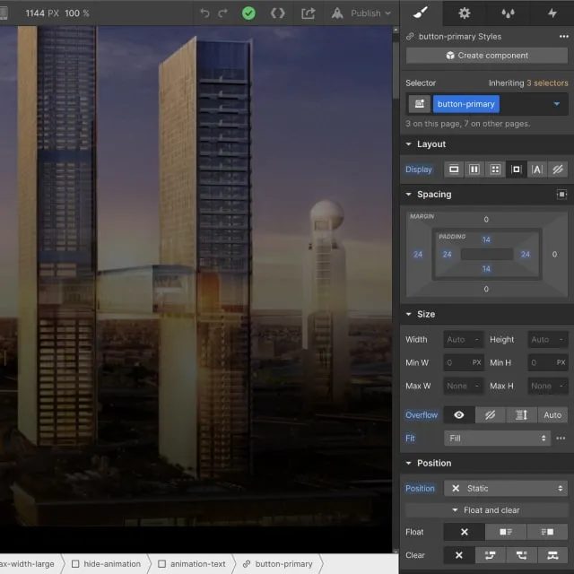Viewport: 574px width, 574px height.
Task: Click the Width Auto field
Action: click(x=464, y=340)
